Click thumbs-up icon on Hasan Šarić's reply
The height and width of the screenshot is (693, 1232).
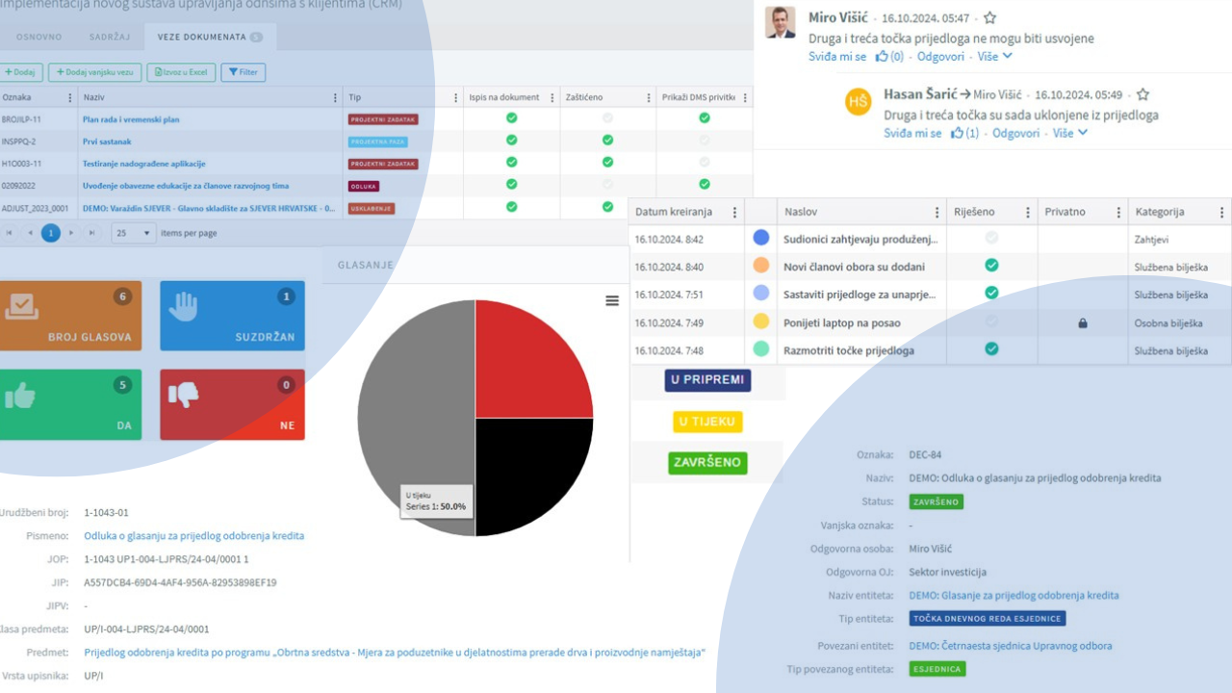coord(957,134)
